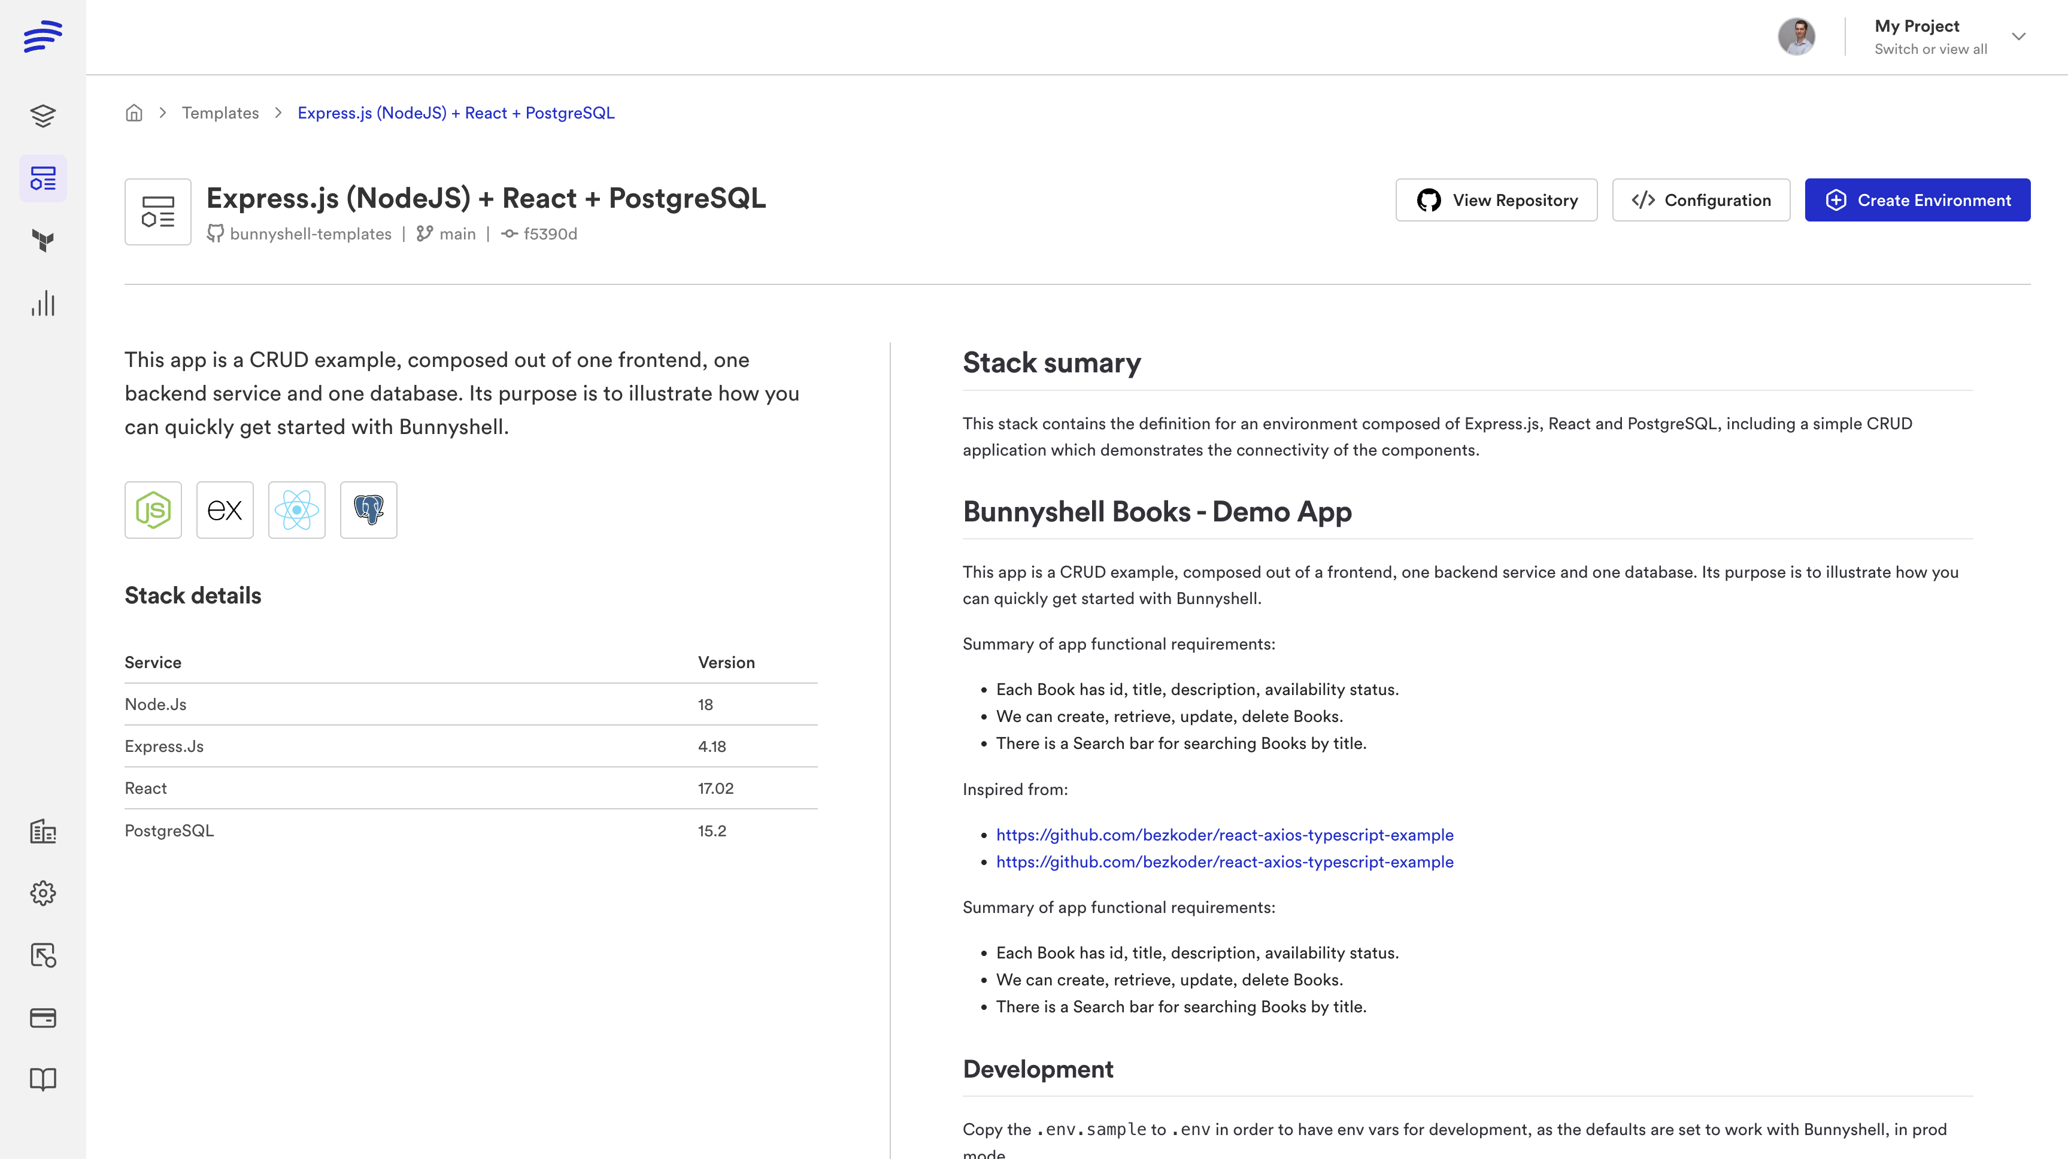Go to Templates breadcrumb item
The height and width of the screenshot is (1159, 2068).
[220, 113]
